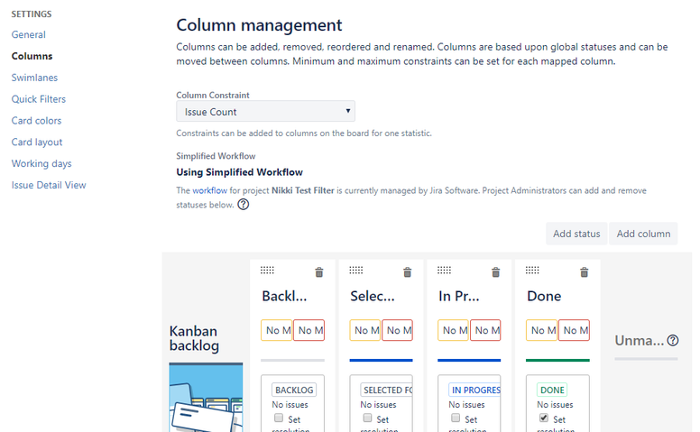Open Quick Filters settings
Image resolution: width=700 pixels, height=432 pixels.
pyautogui.click(x=39, y=98)
